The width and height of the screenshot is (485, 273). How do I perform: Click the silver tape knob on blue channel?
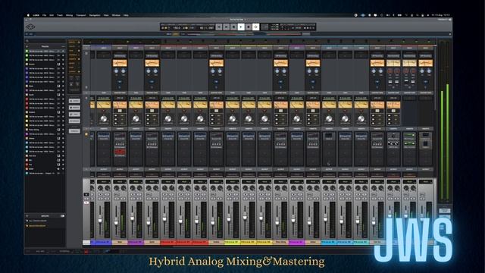[x=104, y=118]
